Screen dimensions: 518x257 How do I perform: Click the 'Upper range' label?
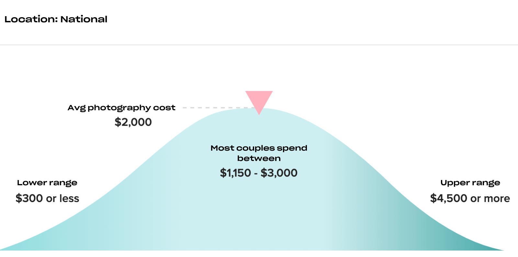[x=470, y=183]
